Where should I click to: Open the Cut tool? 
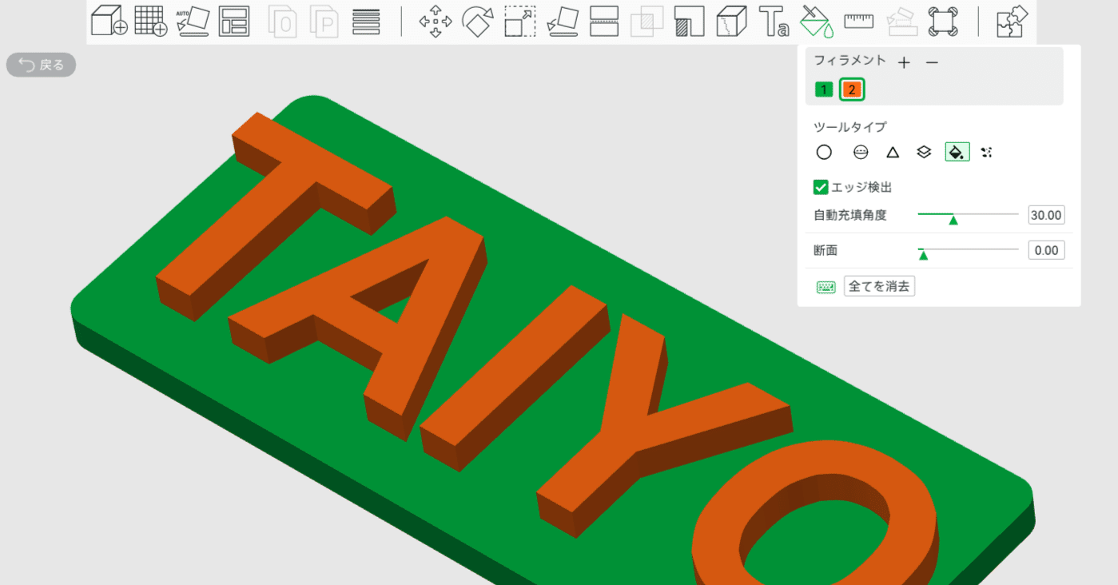(604, 22)
